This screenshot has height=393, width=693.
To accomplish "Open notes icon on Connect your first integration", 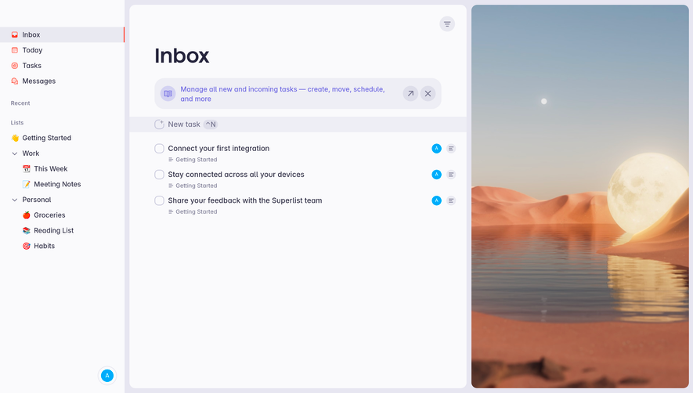I will [451, 149].
